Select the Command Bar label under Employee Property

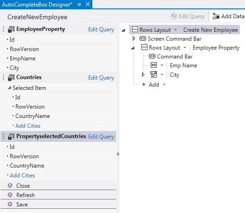pyautogui.click(x=175, y=57)
